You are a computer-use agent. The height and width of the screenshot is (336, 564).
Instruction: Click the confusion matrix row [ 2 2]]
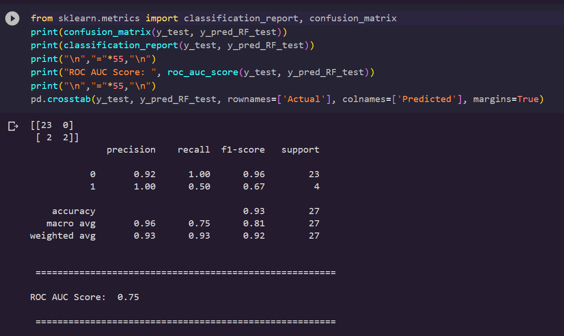(x=58, y=137)
